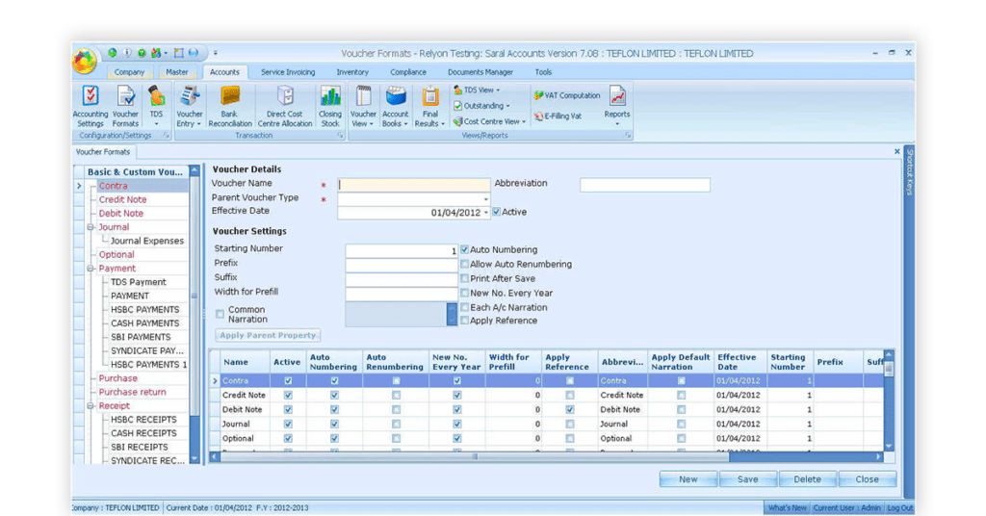Click the round application logo button
The width and height of the screenshot is (986, 516).
click(x=85, y=61)
